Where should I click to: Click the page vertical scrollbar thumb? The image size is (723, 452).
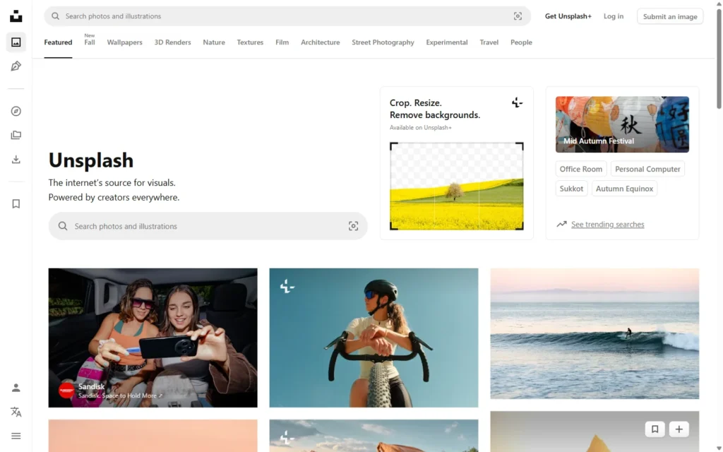719,59
